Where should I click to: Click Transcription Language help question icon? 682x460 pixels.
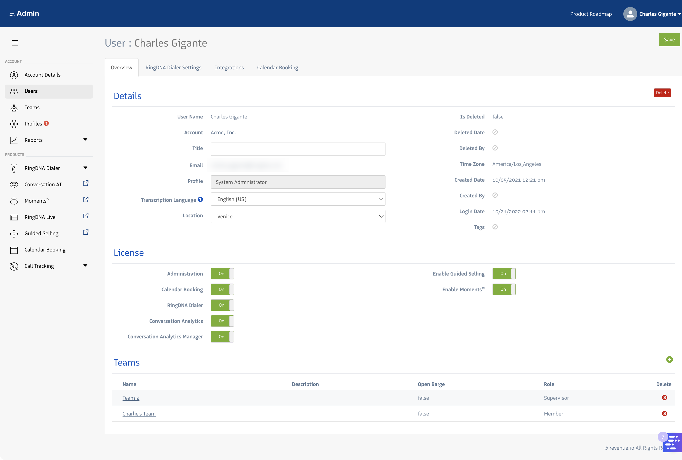tap(200, 199)
